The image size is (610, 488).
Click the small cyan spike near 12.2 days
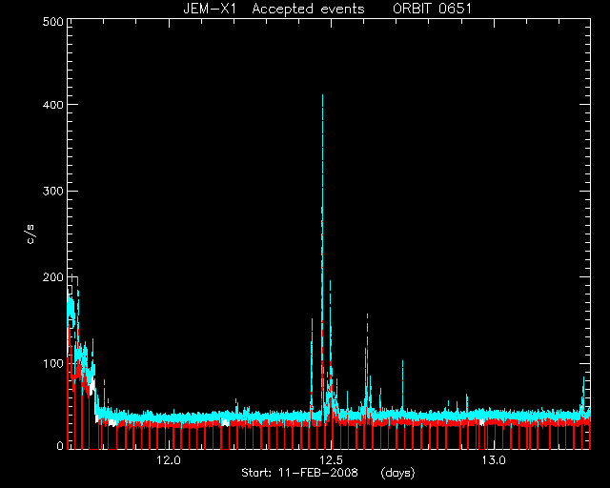pos(236,400)
